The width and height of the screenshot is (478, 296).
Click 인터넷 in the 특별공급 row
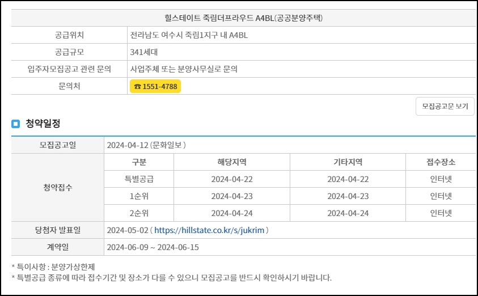pyautogui.click(x=441, y=179)
